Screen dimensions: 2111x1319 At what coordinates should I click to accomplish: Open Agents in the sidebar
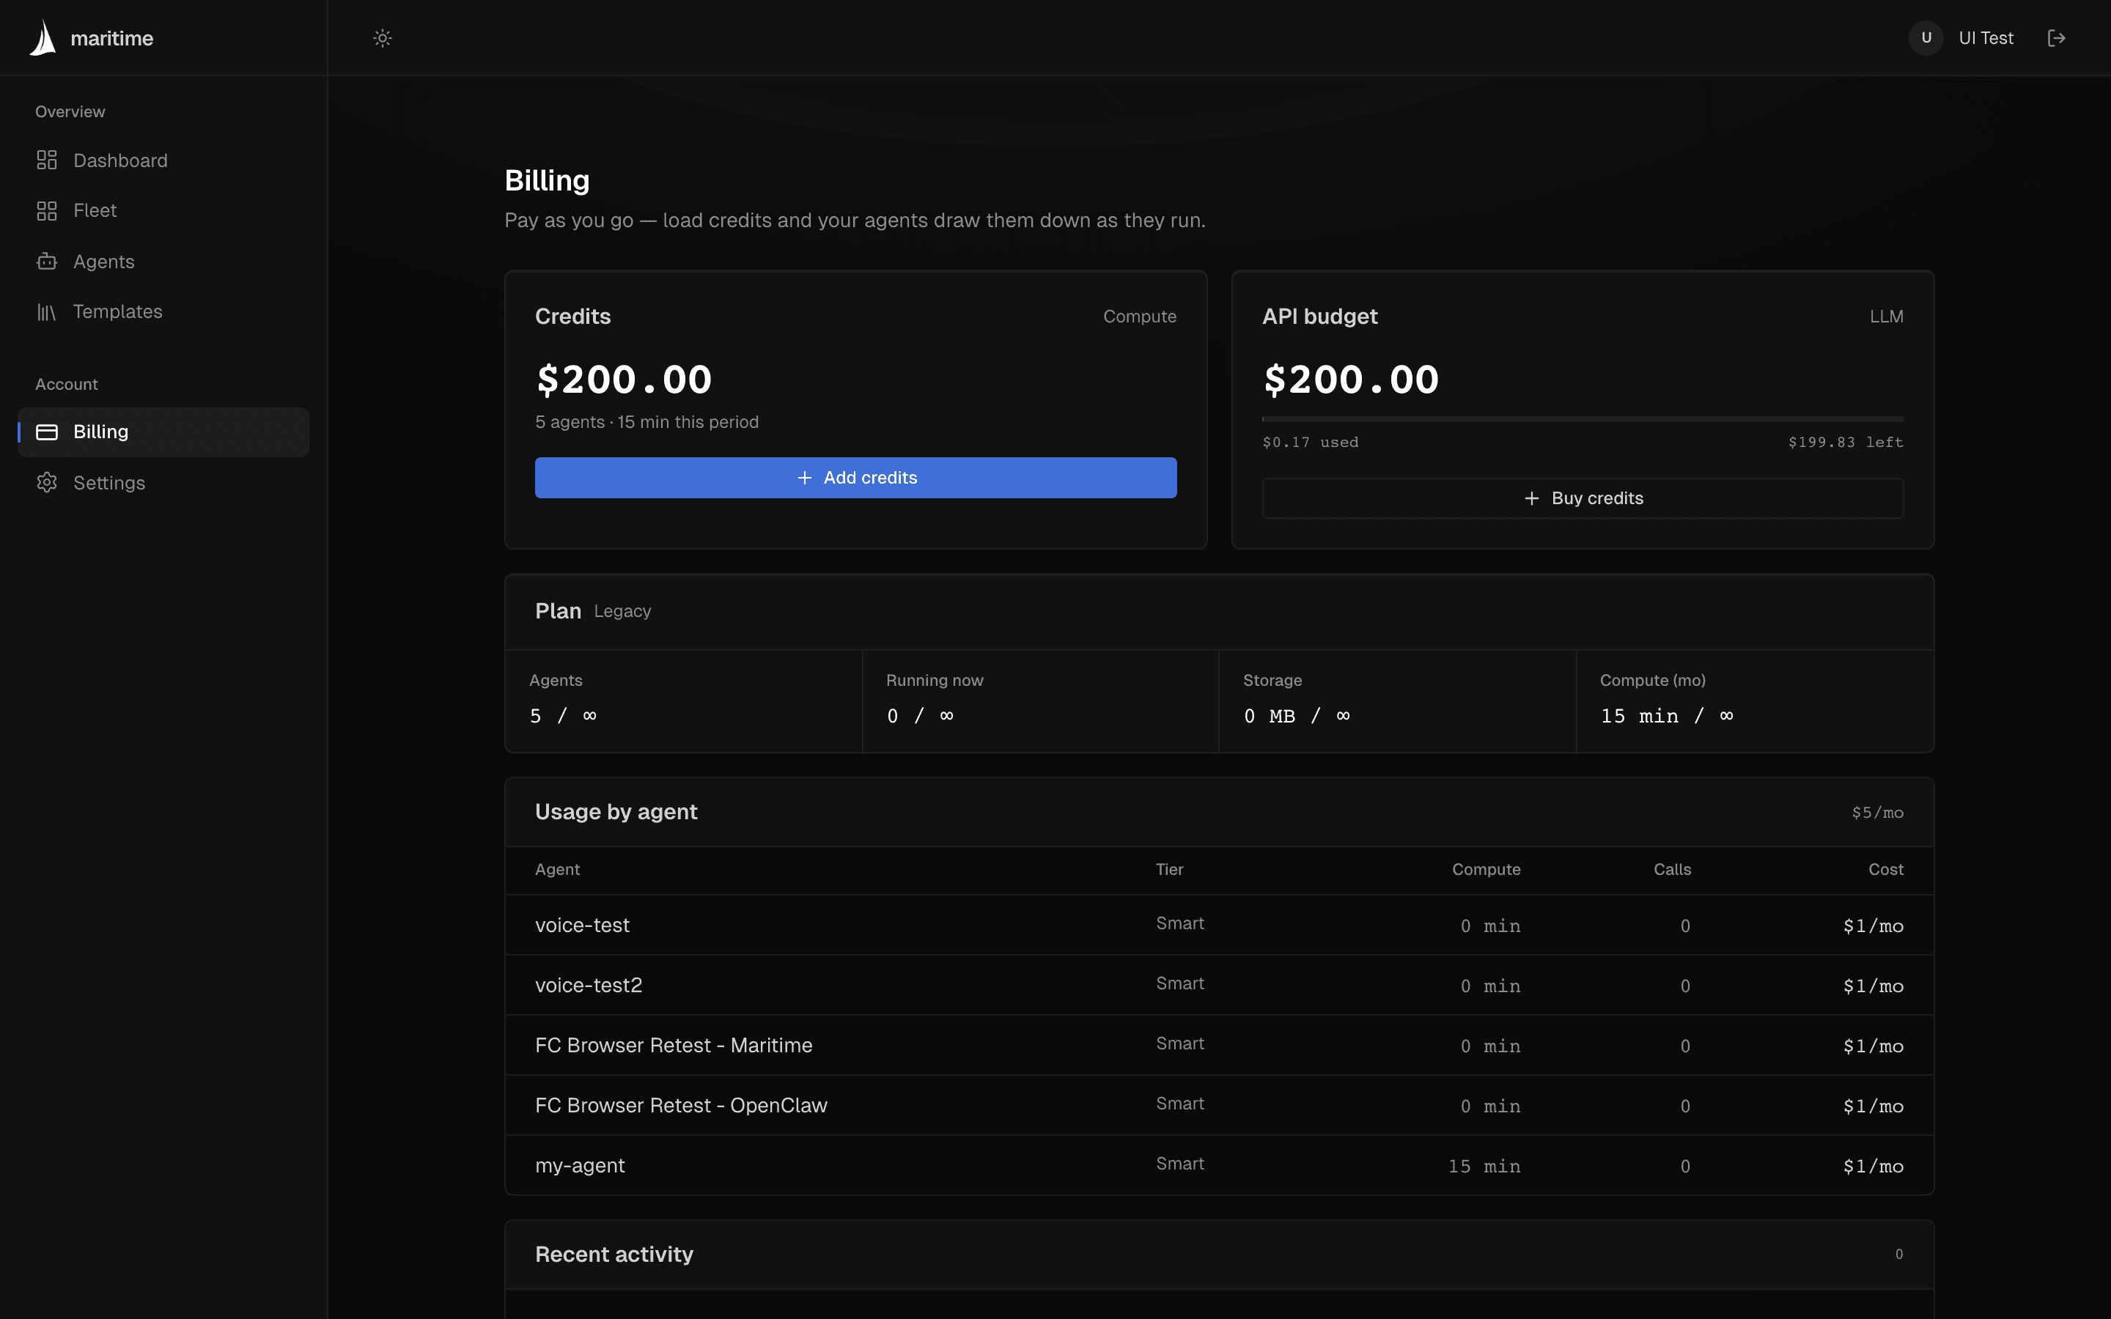(x=163, y=261)
